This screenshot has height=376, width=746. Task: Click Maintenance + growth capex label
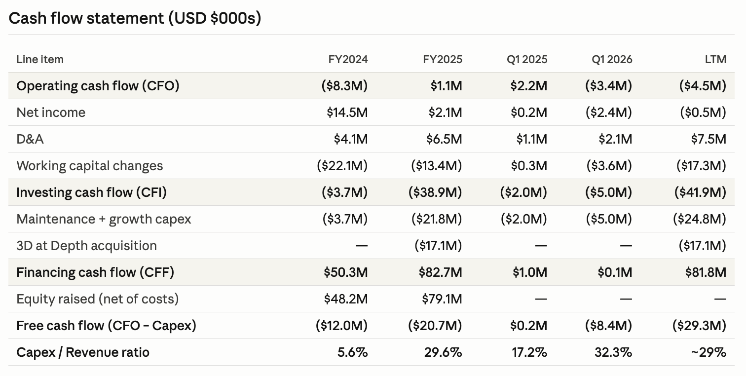(x=104, y=219)
